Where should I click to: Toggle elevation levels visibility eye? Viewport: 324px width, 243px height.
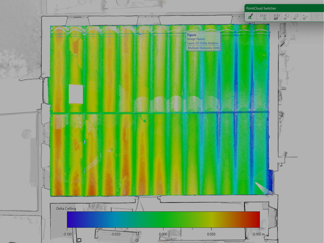305,17
